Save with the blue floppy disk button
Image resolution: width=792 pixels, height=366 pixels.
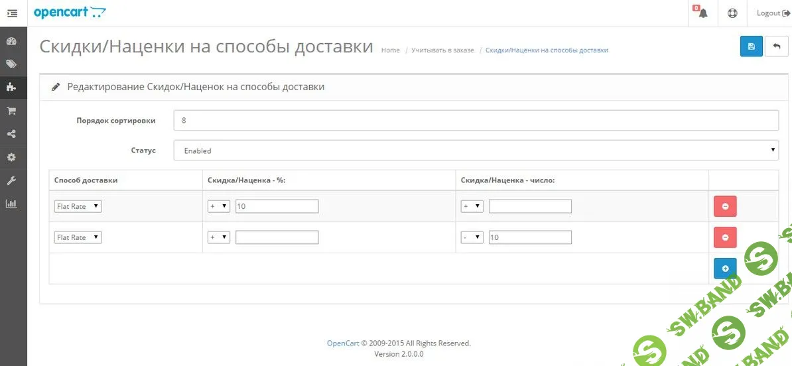pyautogui.click(x=751, y=46)
